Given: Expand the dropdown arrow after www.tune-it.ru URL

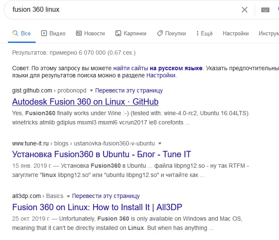Looking at the screenshot, I should click(160, 143).
